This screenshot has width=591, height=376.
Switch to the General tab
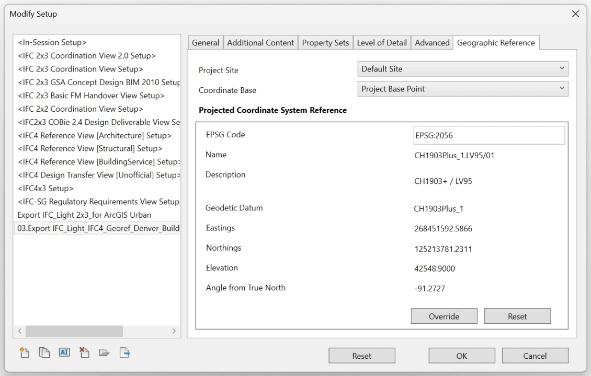click(206, 43)
